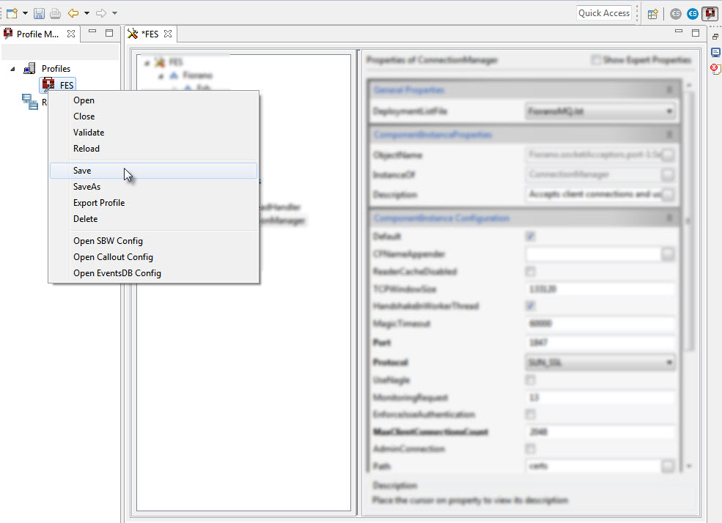Click the repository icon below FES profile
Viewport: 722px width, 523px height.
(30, 102)
